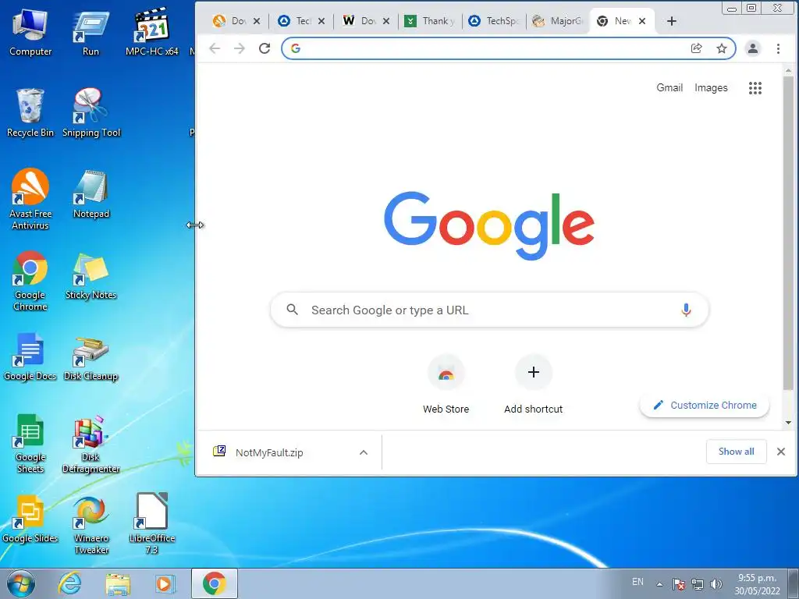Expand the NotMyFault.zip download options arrow
This screenshot has width=799, height=599.
click(364, 452)
